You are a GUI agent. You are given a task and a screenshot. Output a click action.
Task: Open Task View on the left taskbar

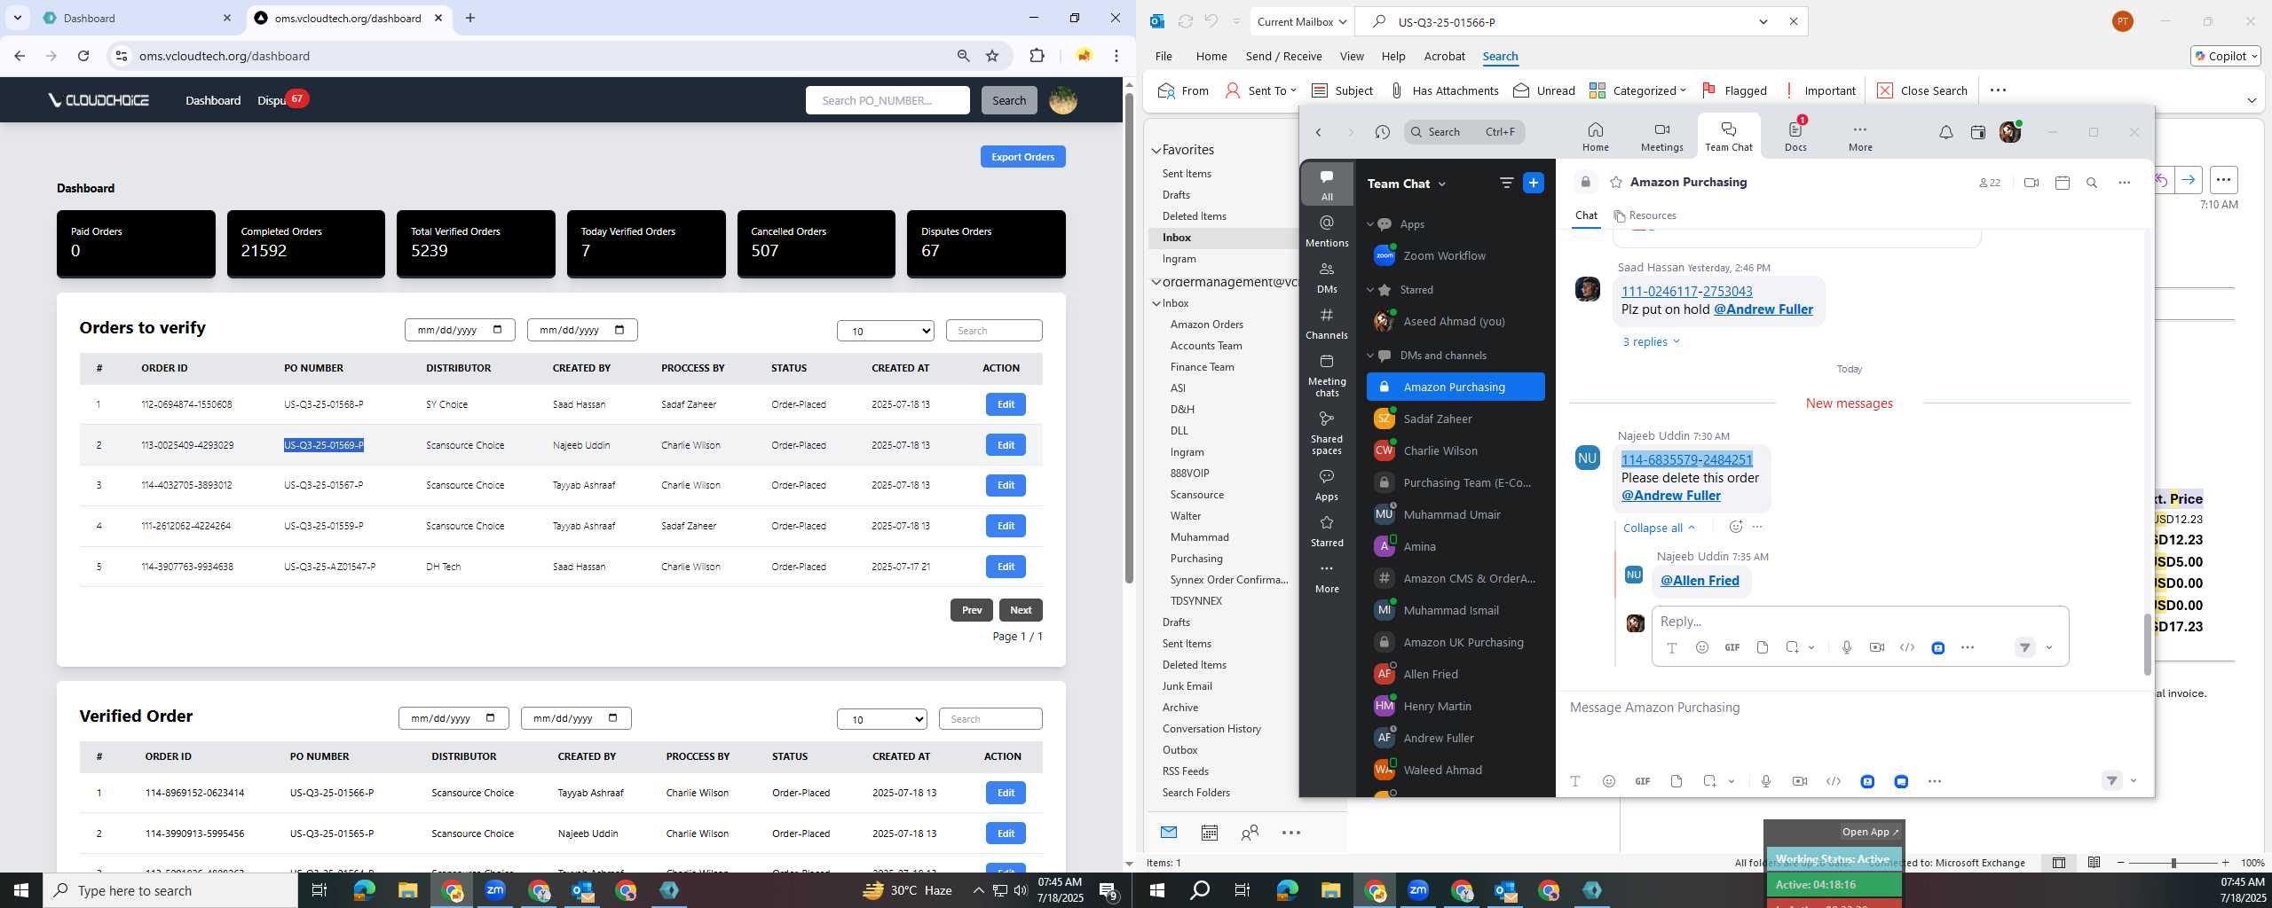[x=319, y=890]
